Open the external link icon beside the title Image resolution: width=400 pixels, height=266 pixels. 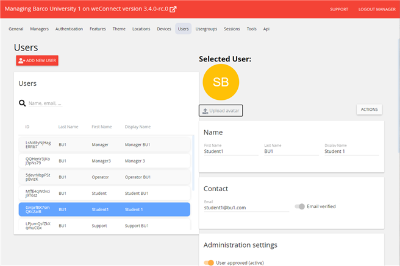tap(173, 9)
